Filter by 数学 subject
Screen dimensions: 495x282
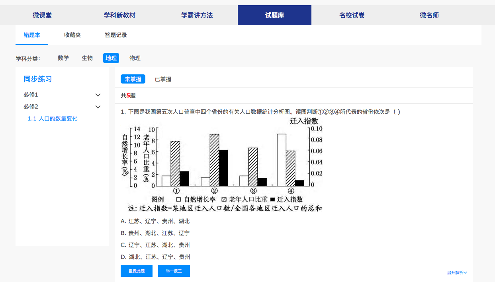63,58
